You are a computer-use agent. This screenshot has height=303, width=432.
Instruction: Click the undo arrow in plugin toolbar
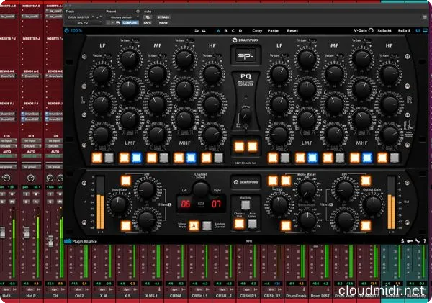pos(196,31)
